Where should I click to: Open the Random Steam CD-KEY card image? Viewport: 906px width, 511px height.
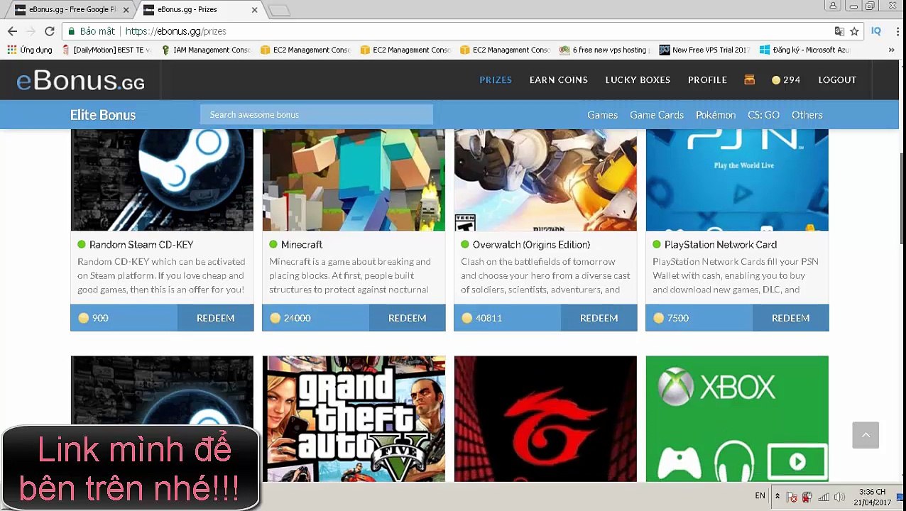point(162,180)
